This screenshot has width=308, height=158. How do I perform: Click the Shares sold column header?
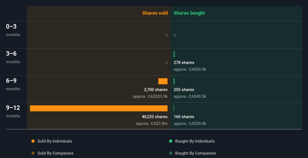[155, 13]
